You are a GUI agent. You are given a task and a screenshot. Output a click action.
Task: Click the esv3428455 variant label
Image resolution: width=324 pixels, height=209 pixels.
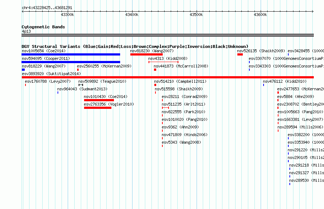tap(306, 51)
